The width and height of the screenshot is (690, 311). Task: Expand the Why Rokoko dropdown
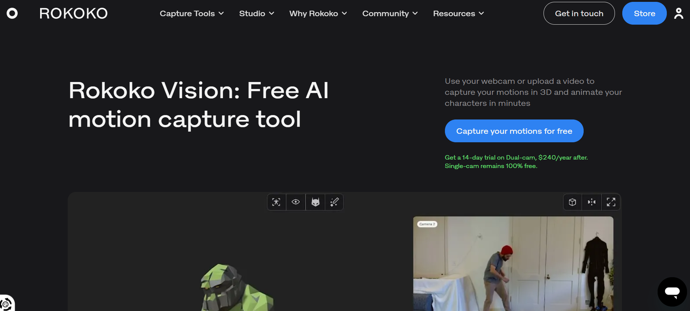coord(318,13)
